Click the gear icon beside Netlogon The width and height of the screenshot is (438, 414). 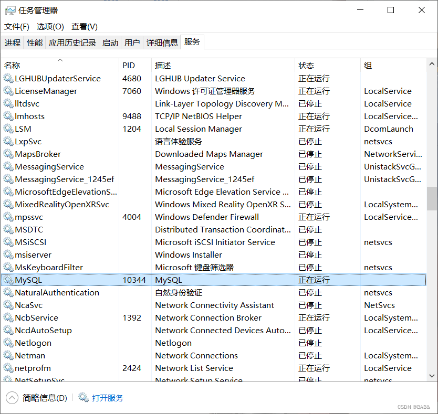coord(8,343)
